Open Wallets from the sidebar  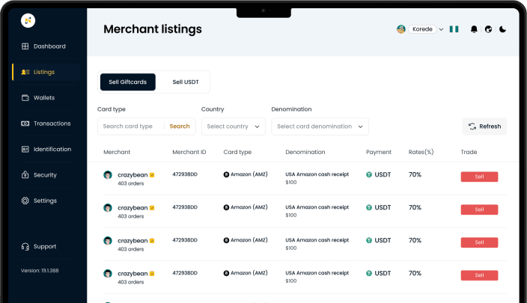pos(43,98)
